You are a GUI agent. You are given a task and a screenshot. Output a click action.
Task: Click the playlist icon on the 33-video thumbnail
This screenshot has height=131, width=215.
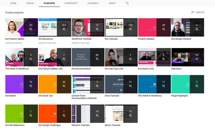[31, 29]
